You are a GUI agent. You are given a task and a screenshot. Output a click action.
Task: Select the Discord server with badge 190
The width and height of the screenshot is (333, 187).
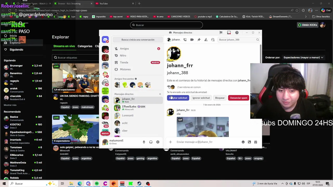(x=105, y=124)
